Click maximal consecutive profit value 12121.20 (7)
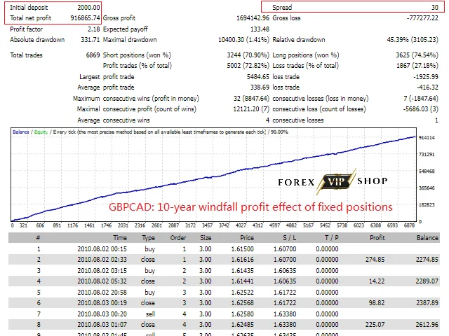This screenshot has width=449, height=336. pyautogui.click(x=251, y=109)
